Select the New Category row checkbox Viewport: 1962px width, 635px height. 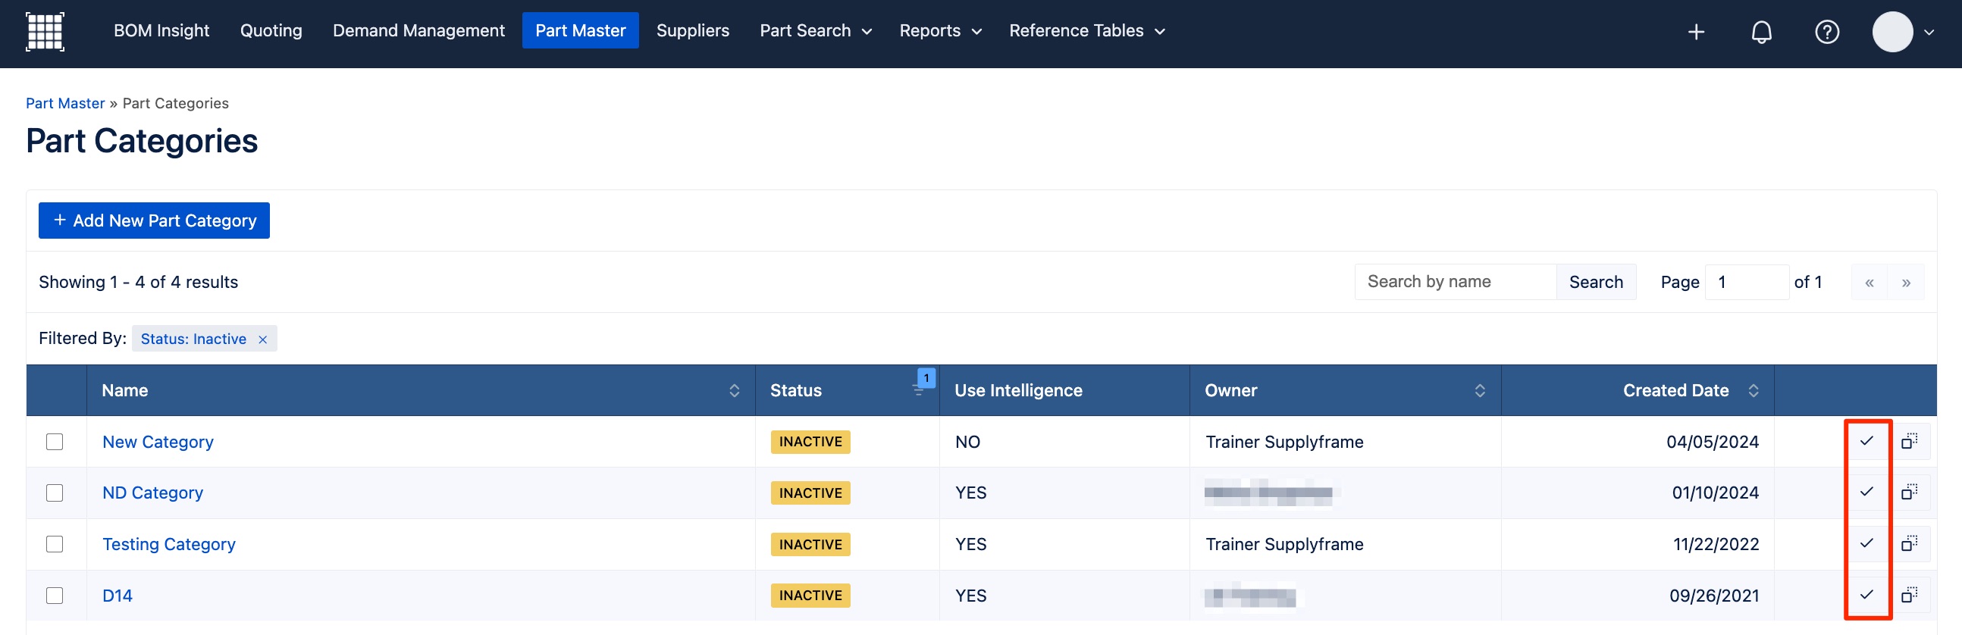tap(55, 442)
